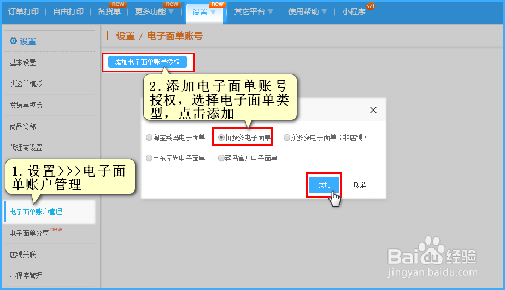
Task: Expand the 其它平台 dropdown arrow
Action: coord(270,12)
